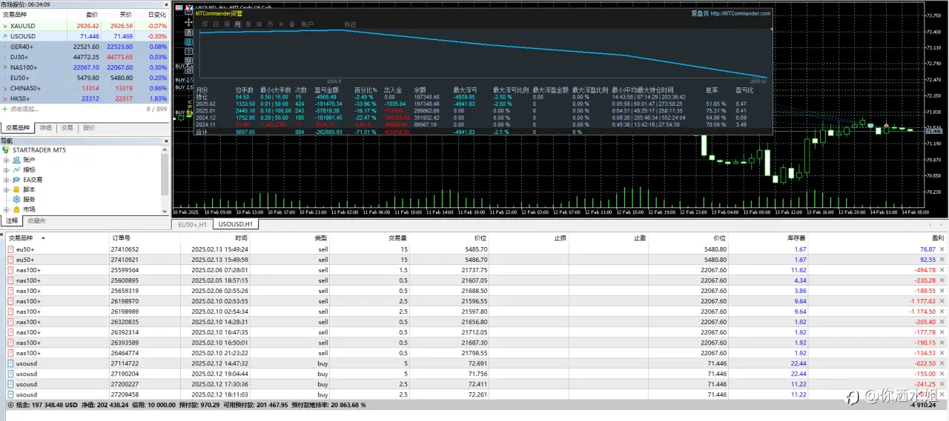Switch to USOUSD,H1 chart tab
This screenshot has height=421, width=949.
(235, 224)
